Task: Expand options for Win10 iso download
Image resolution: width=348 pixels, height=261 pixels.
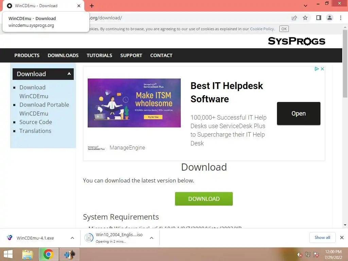Action: 152,238
